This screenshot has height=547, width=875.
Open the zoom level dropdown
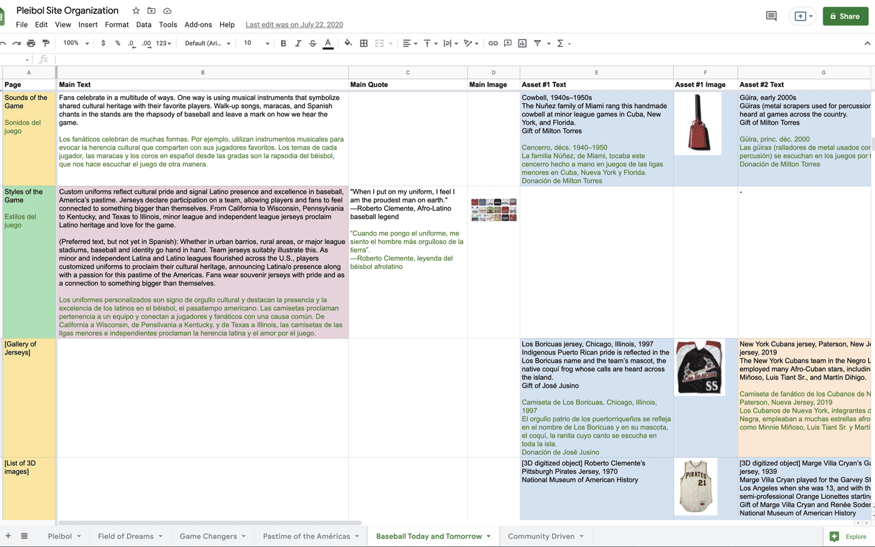pos(76,43)
